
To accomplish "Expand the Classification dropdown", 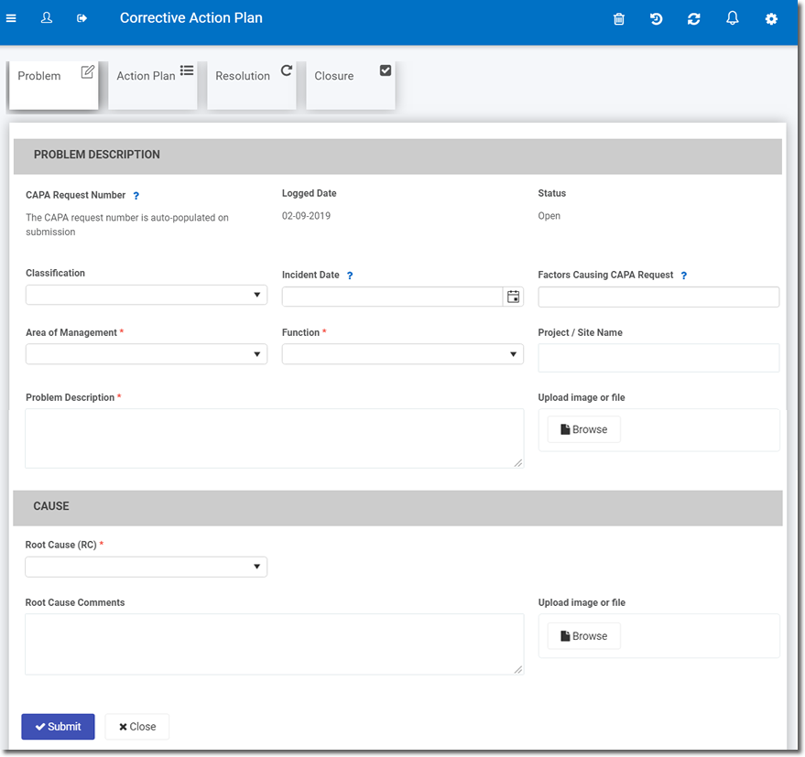I will pos(147,295).
